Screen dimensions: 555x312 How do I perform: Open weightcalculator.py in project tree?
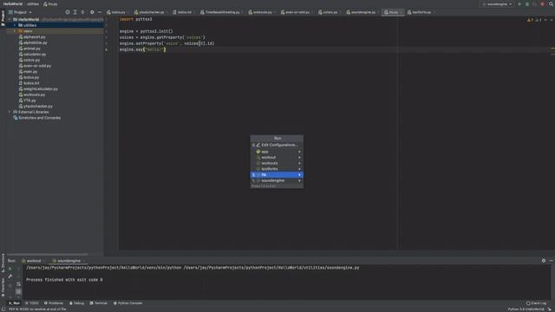(x=41, y=88)
